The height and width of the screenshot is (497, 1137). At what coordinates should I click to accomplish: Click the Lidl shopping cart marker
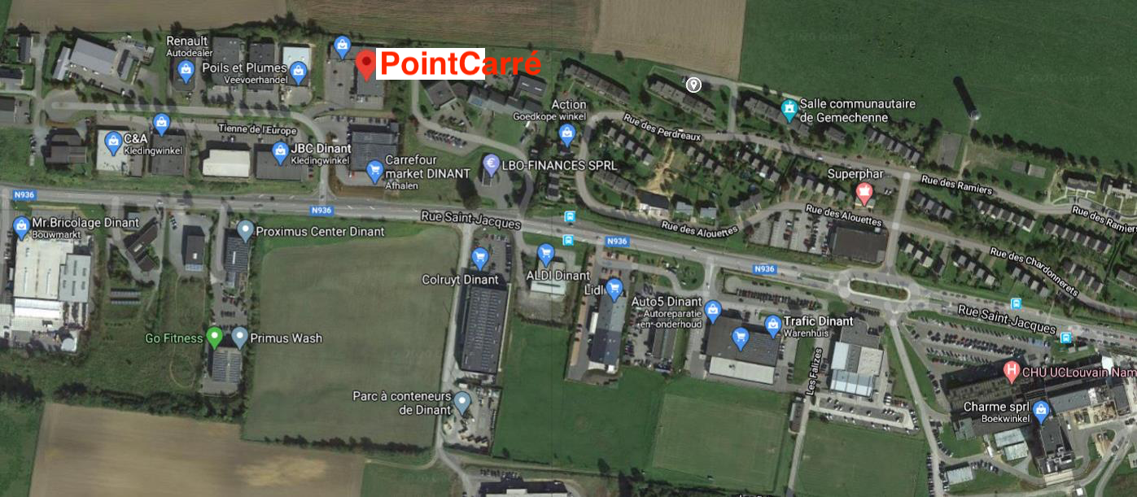click(614, 288)
